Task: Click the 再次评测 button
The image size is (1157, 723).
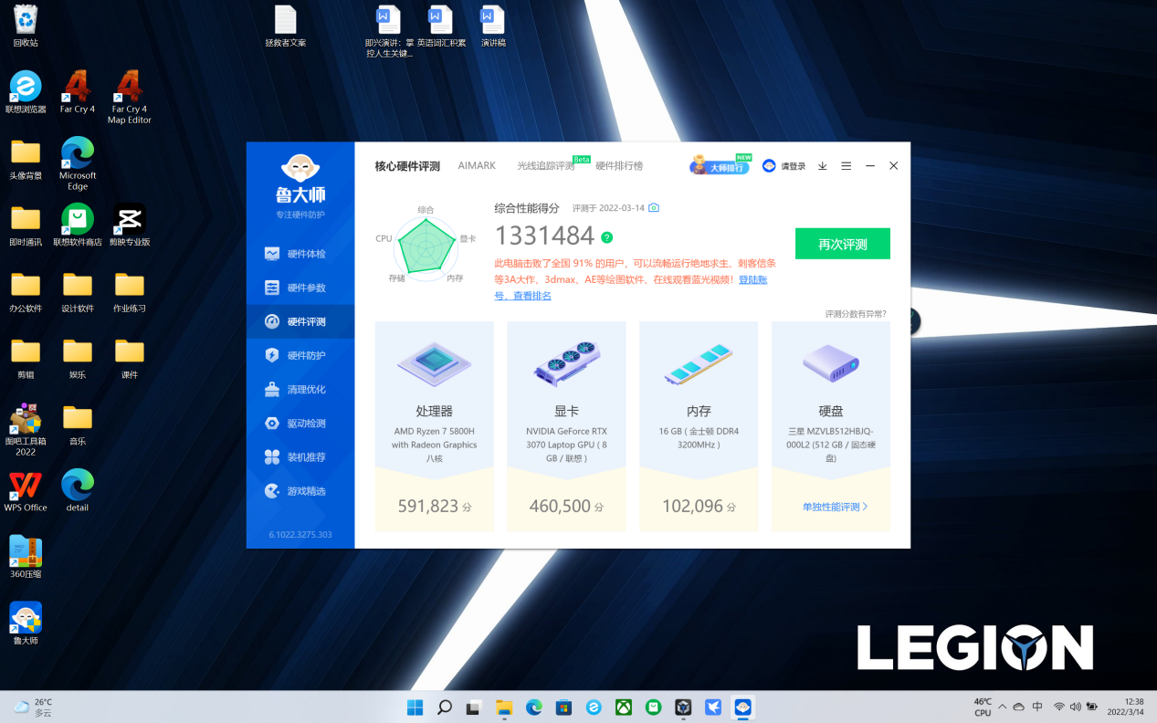Action: [x=843, y=244]
